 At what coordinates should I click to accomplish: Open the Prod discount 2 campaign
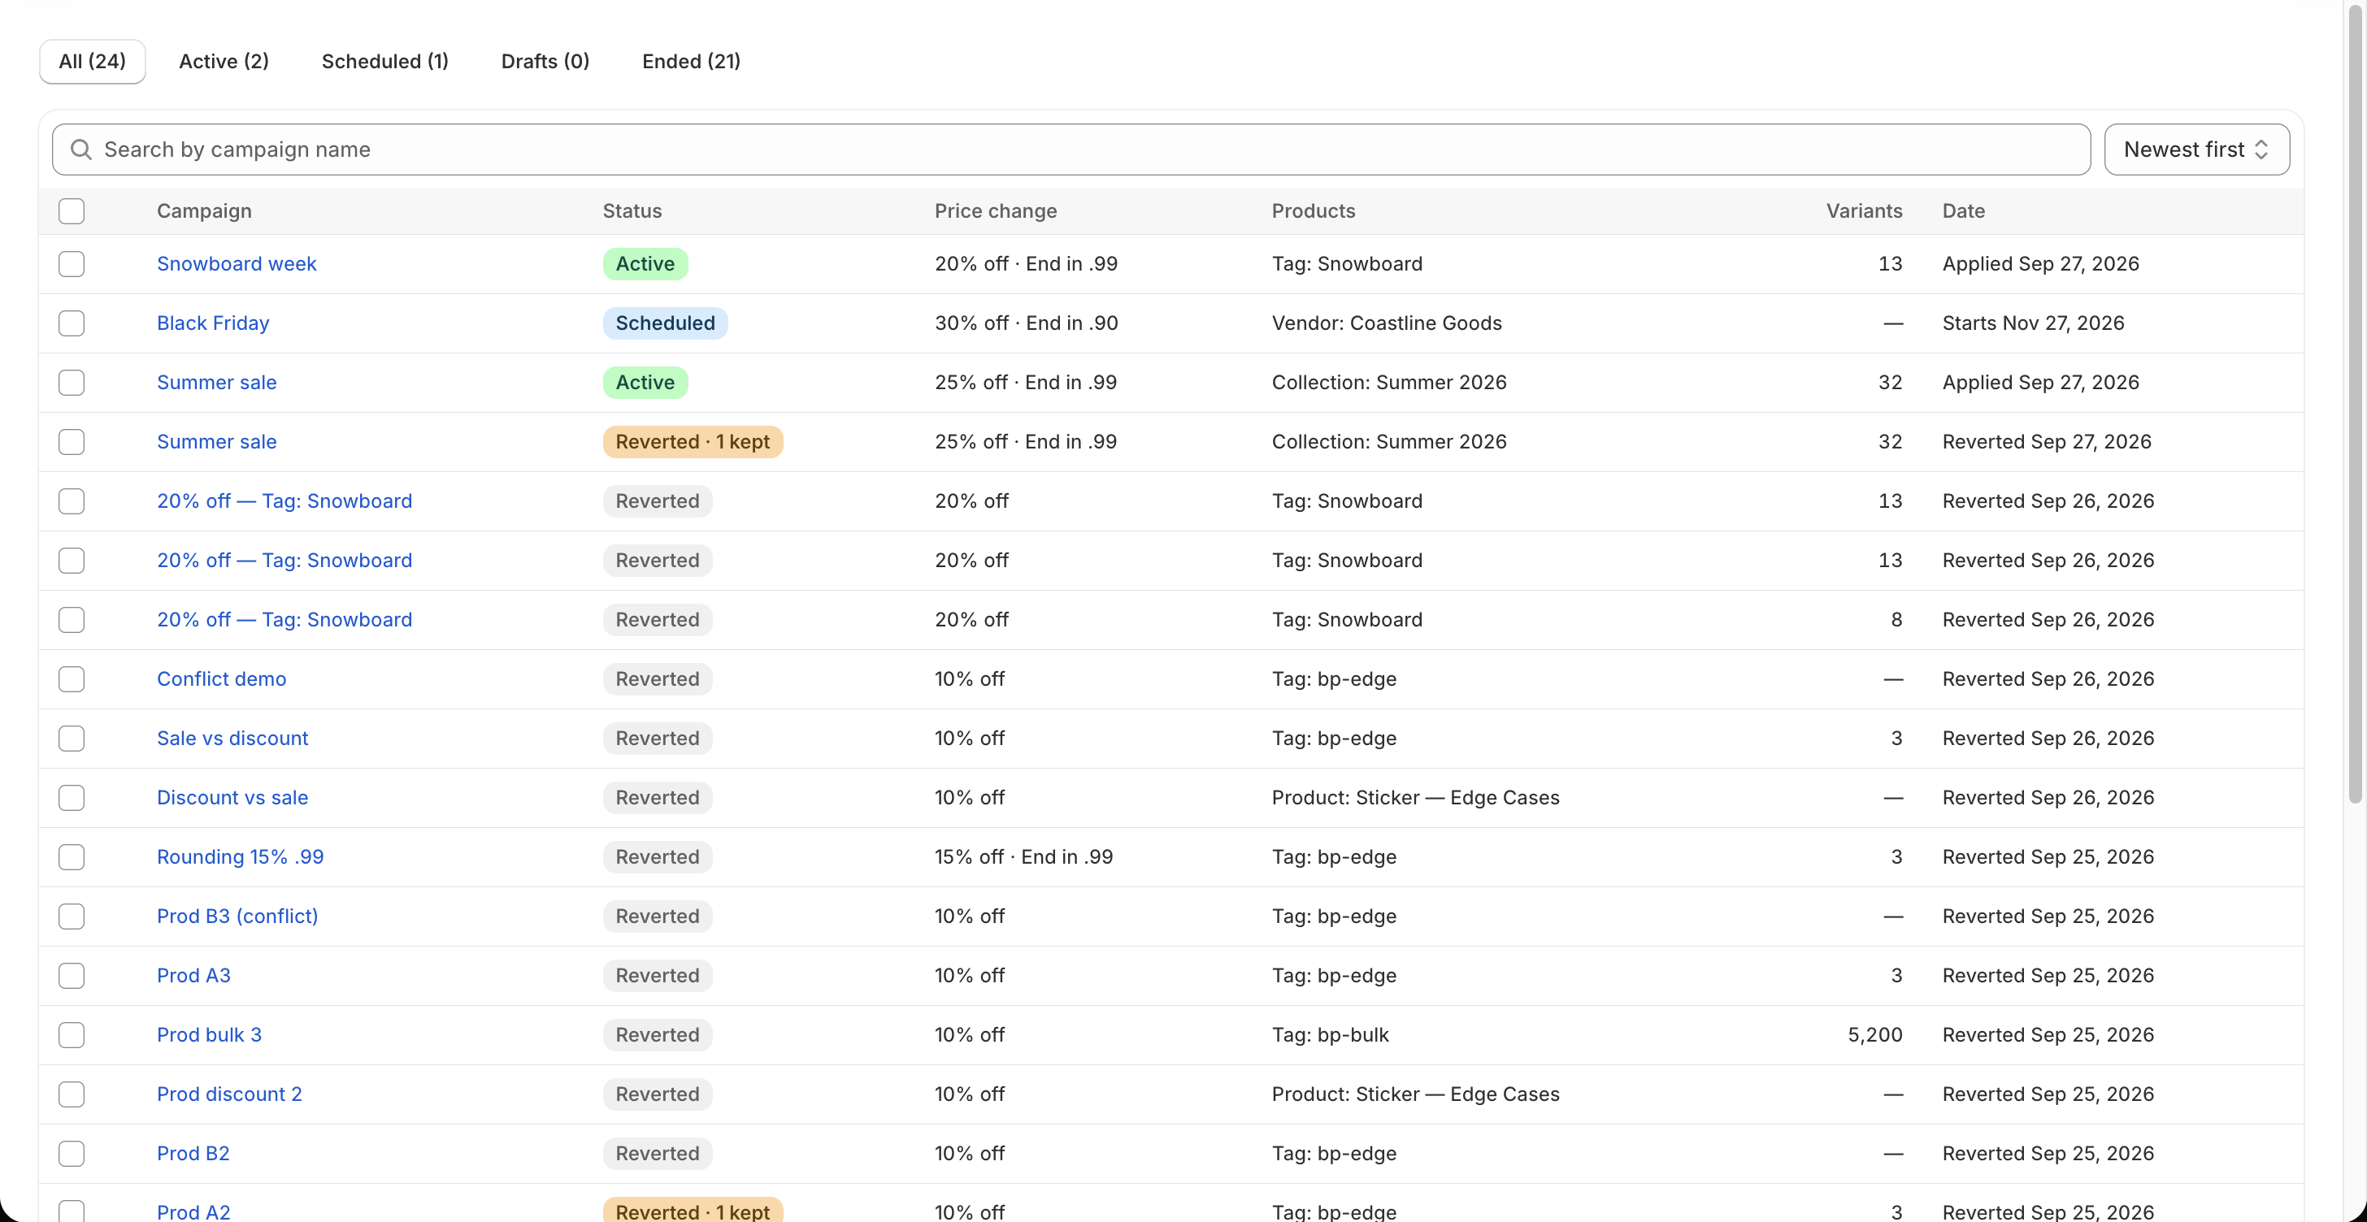coord(230,1094)
